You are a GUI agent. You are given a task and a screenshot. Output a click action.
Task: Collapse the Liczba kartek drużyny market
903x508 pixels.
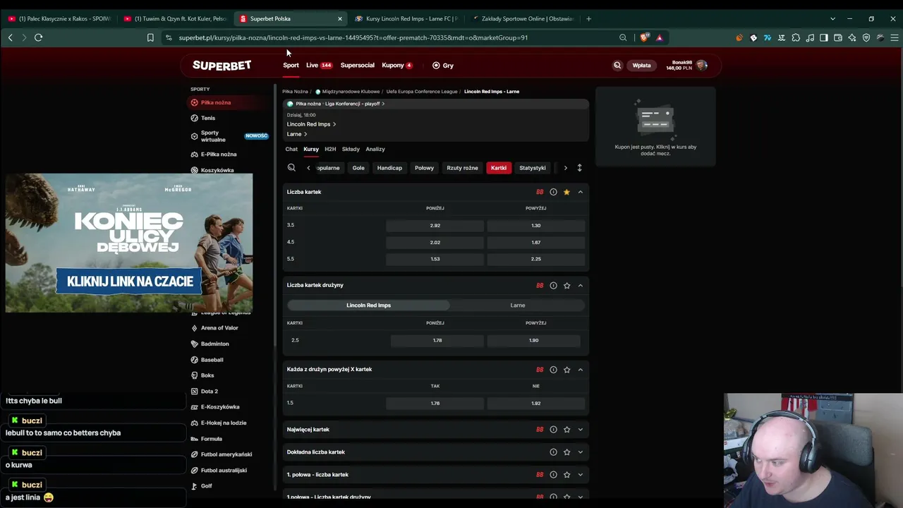[x=581, y=286]
